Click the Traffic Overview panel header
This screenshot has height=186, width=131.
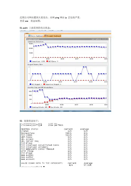click(67, 39)
